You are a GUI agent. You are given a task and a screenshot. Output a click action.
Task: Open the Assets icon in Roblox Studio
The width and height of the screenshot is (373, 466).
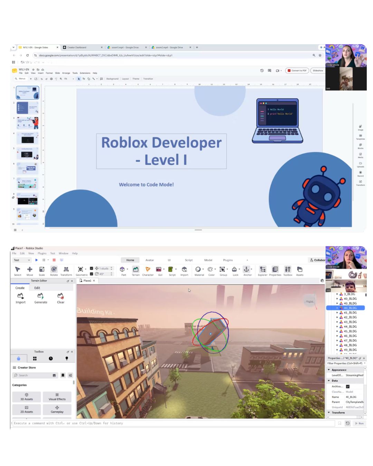(299, 271)
